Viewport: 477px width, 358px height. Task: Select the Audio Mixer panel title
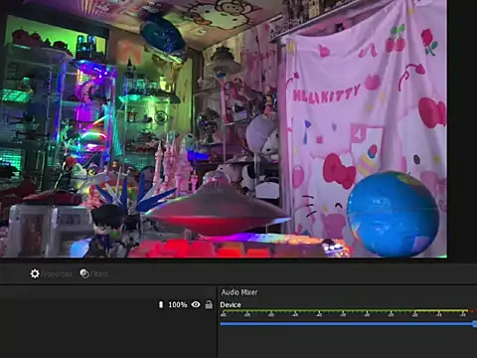pos(239,292)
